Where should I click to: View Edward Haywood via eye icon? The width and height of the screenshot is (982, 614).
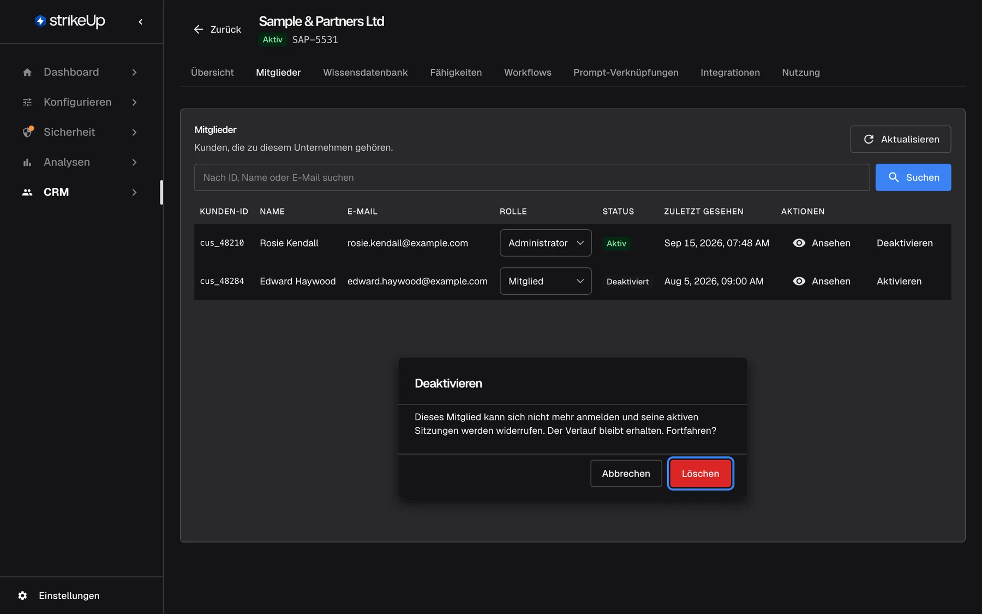pos(799,281)
